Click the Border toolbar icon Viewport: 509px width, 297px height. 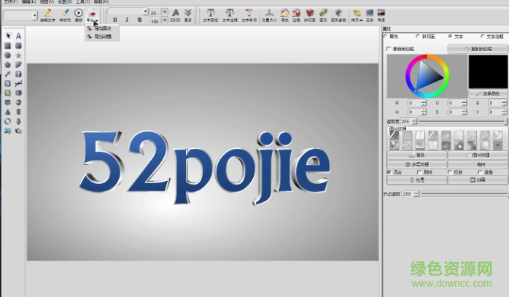click(x=296, y=13)
